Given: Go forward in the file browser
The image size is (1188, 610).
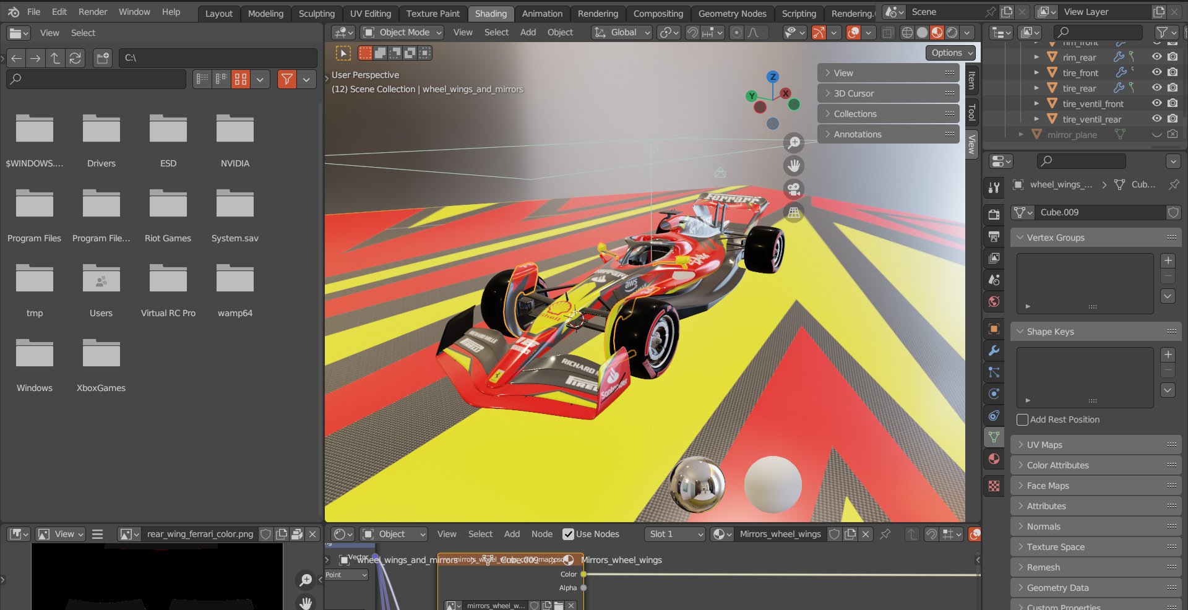Looking at the screenshot, I should tap(35, 58).
